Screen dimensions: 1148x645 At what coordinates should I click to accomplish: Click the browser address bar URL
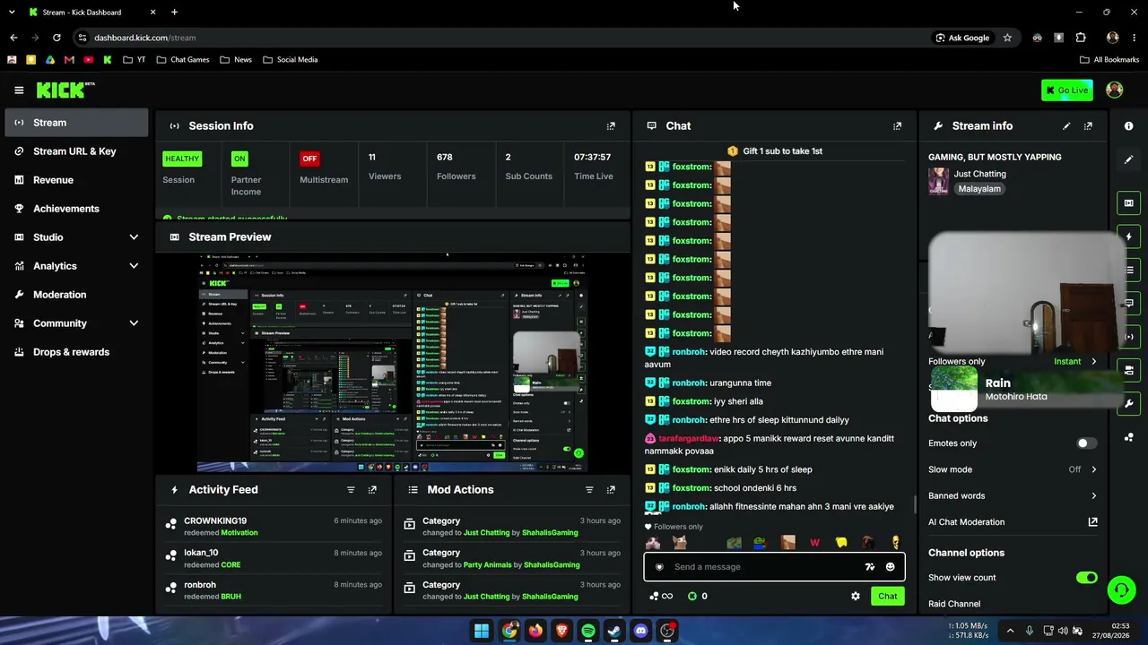[x=144, y=38]
